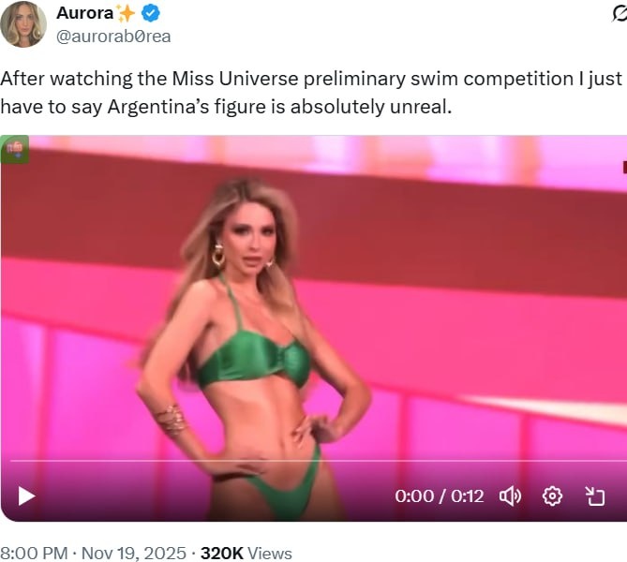Click the "Miss Universe" text in the tweet

click(235, 79)
